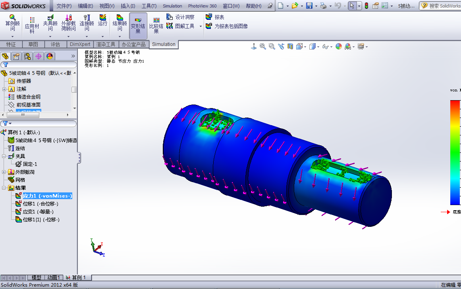Click the New document icon
The height and width of the screenshot is (289, 461).
coord(281,6)
